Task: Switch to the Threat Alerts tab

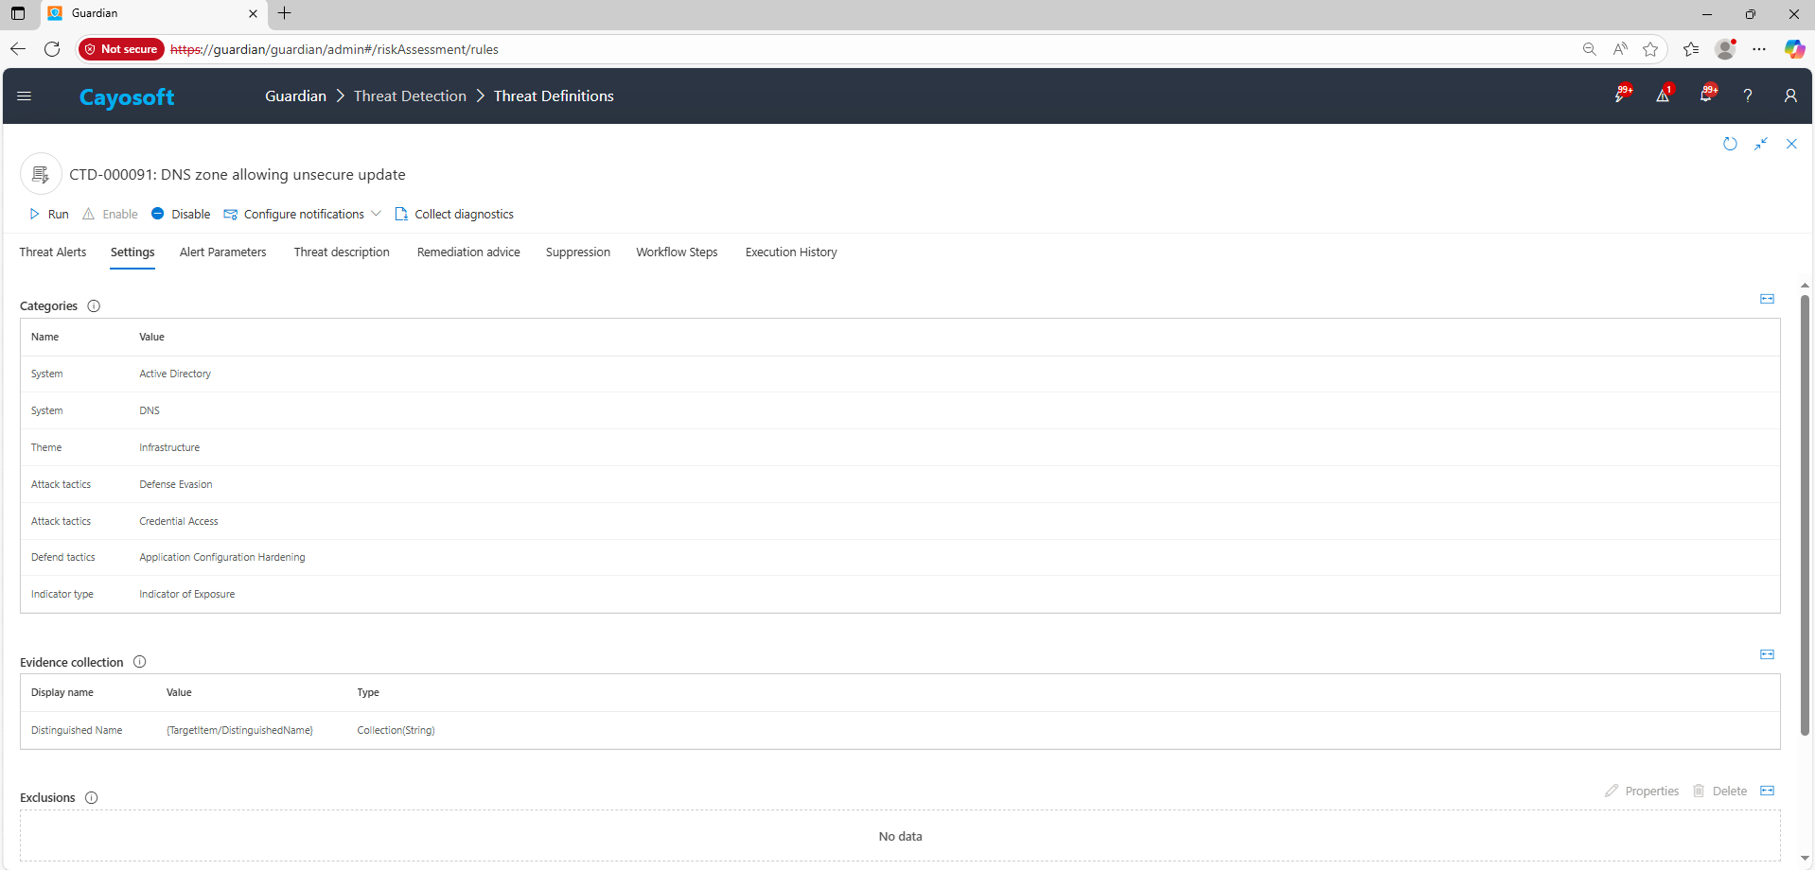Action: click(53, 252)
